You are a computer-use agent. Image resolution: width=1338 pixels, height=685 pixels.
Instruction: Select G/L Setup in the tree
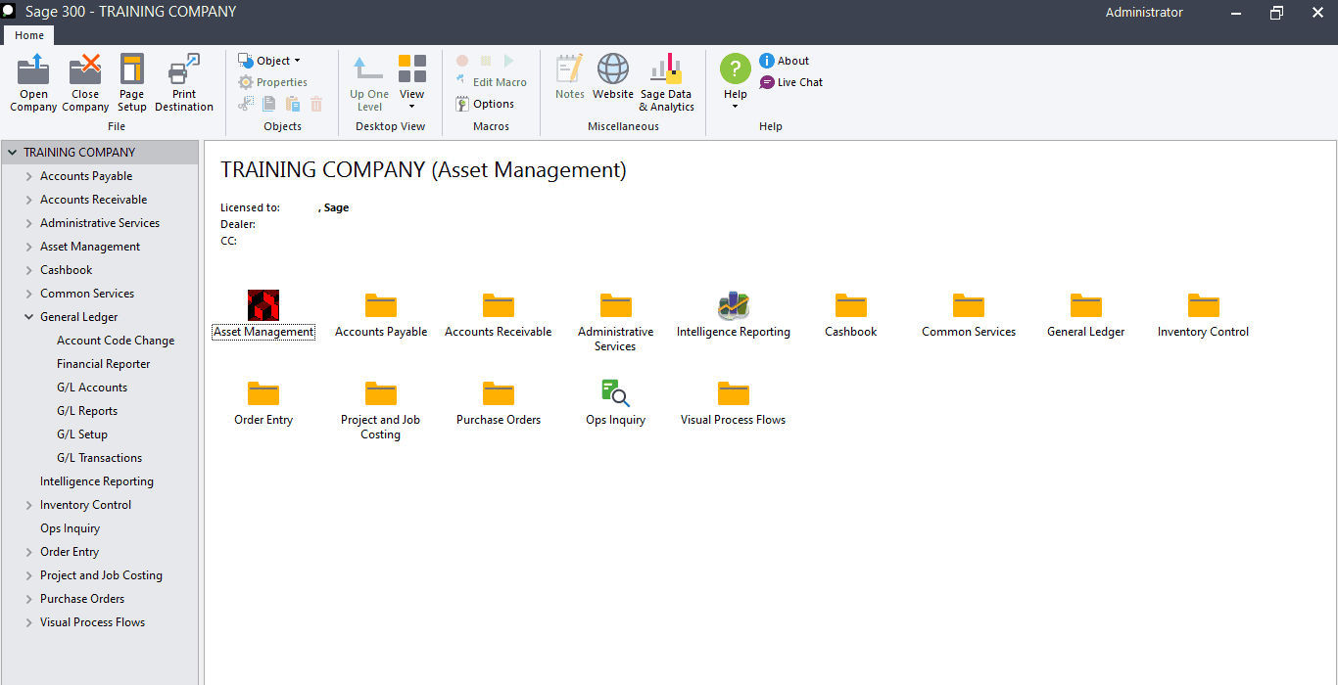coord(82,434)
